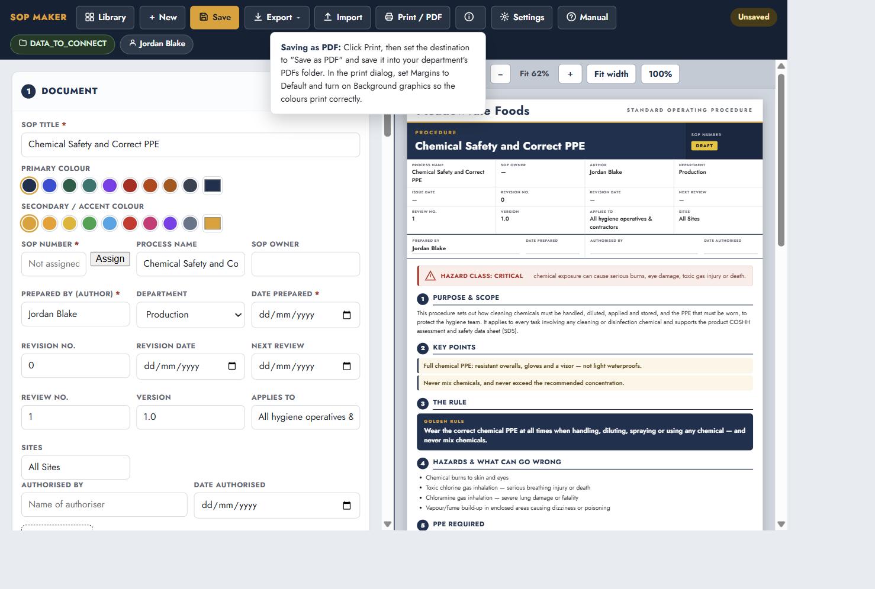
Task: Select the grey accent colour swatch
Action: click(x=190, y=224)
